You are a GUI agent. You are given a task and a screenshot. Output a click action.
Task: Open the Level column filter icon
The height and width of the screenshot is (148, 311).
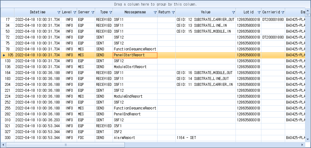point(75,12)
